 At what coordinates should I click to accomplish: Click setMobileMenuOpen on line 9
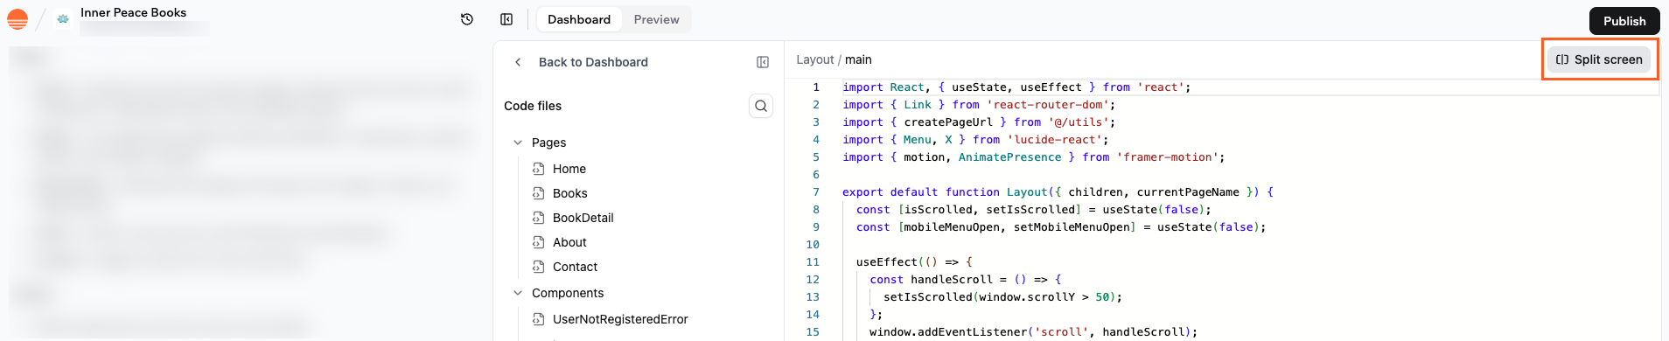click(x=1072, y=227)
